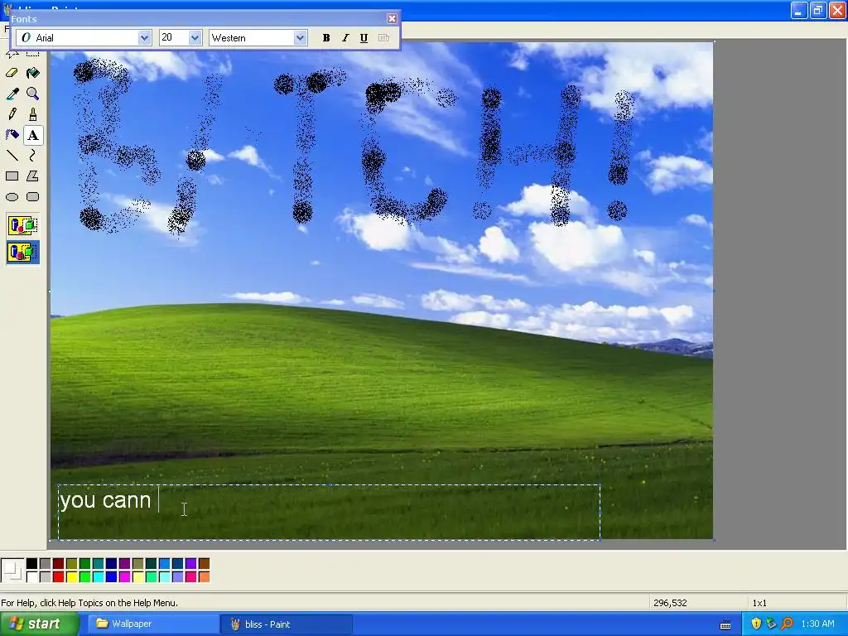Toggle Underline in Fonts toolbar
Screen dimensions: 848x636
coord(364,38)
